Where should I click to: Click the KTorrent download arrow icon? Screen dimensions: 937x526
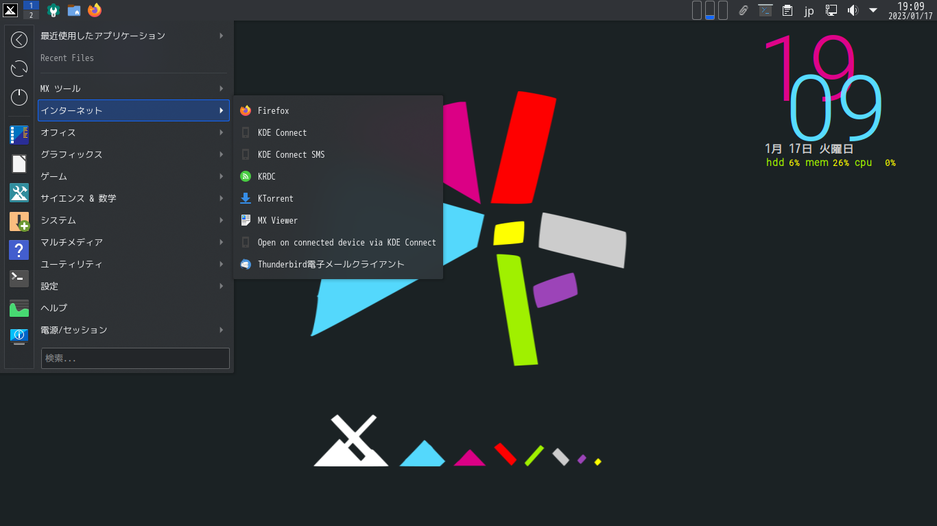(246, 198)
